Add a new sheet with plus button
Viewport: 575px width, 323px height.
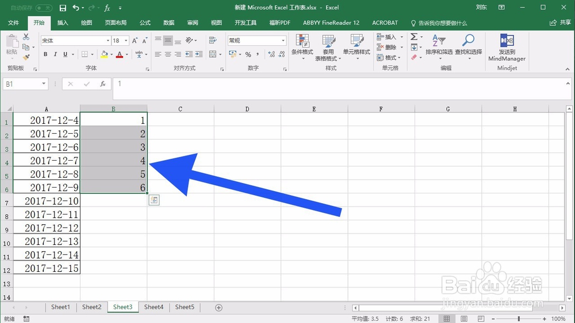point(218,308)
